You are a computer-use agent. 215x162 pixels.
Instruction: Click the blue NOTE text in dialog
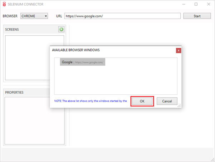(x=91, y=101)
